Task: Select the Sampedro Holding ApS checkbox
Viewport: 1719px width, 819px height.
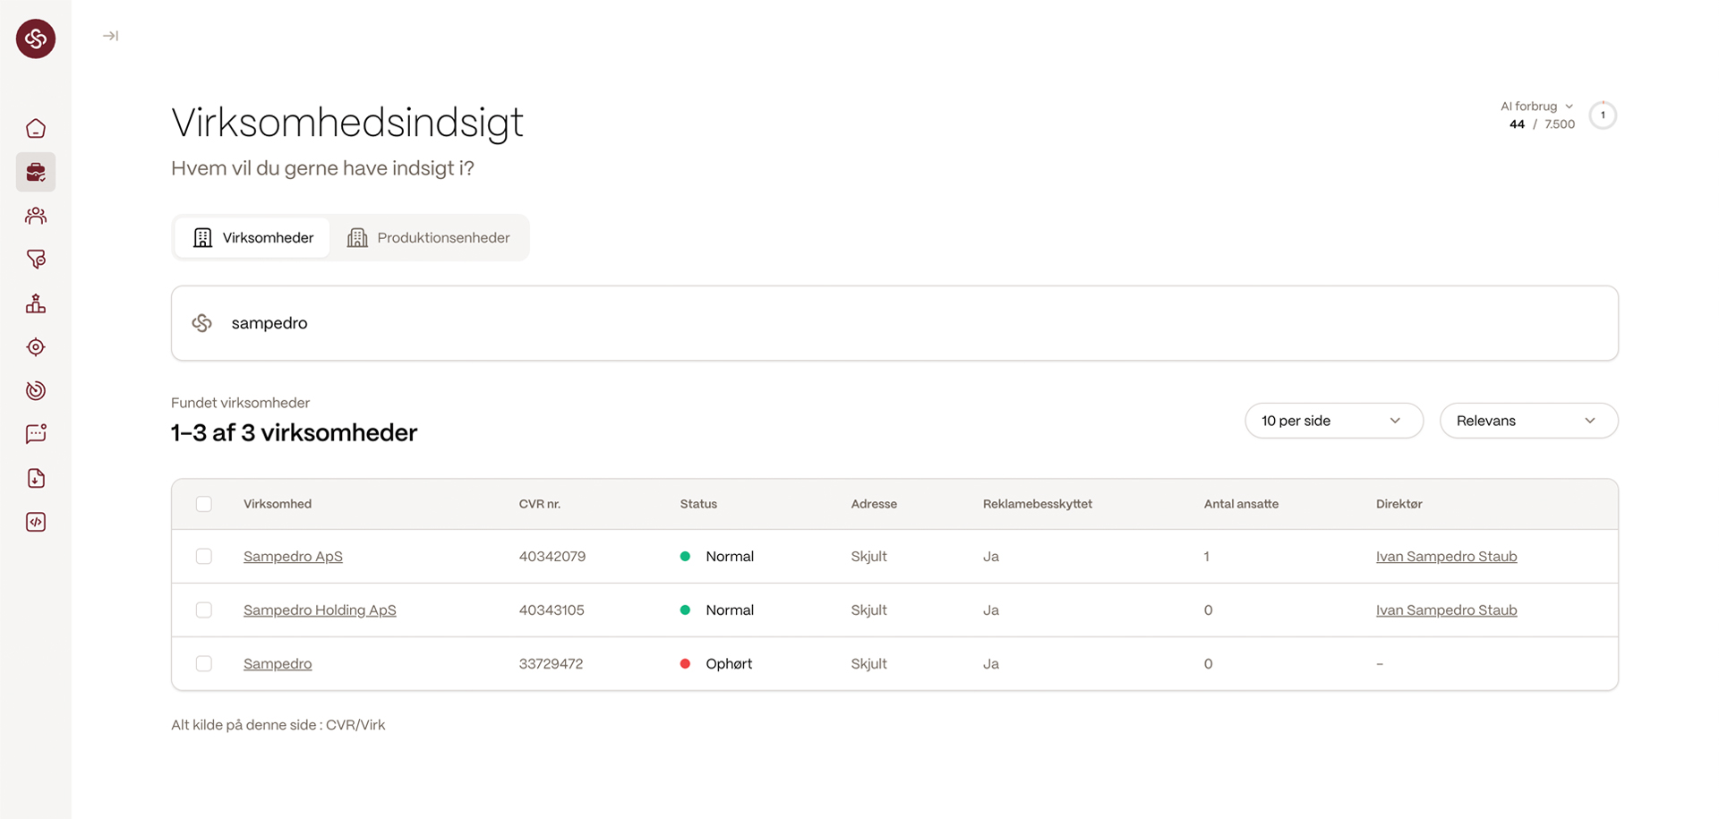Action: (204, 610)
